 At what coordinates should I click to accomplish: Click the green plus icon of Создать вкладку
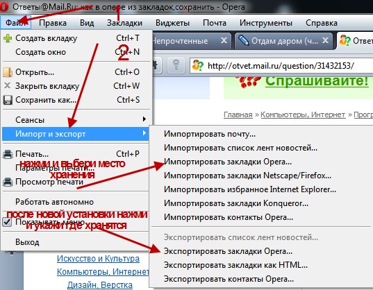coord(8,38)
